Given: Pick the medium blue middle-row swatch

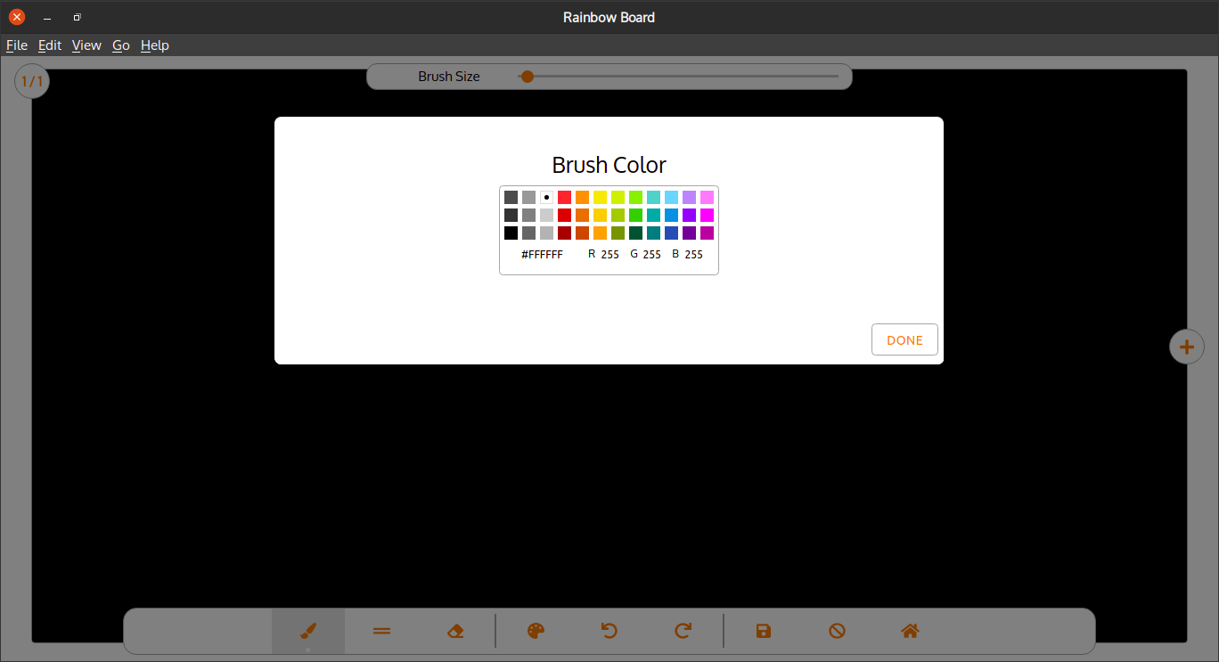Looking at the screenshot, I should pyautogui.click(x=671, y=215).
